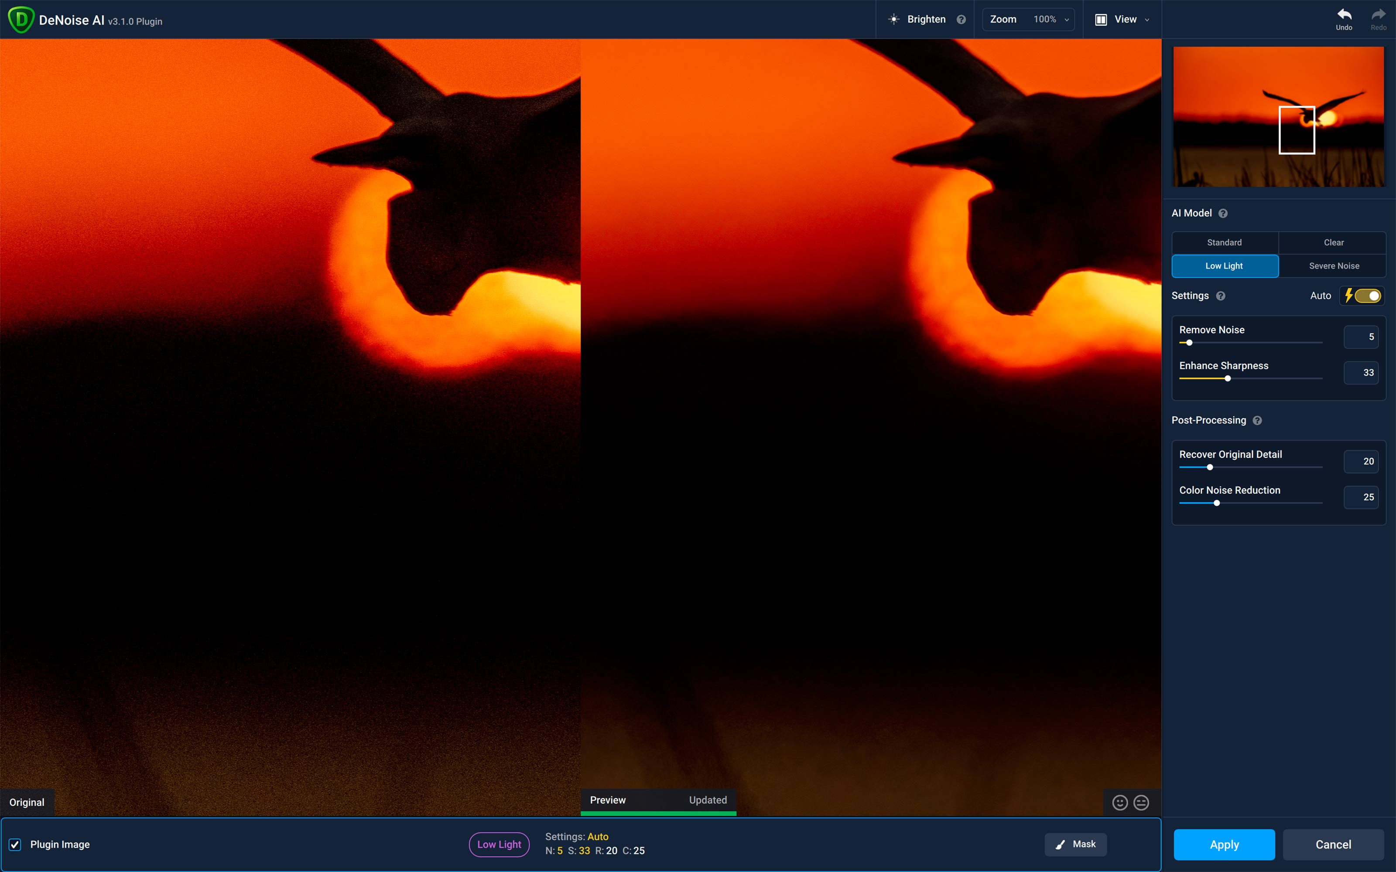Click the Recover Original Detail value field
The image size is (1396, 872).
click(1361, 461)
